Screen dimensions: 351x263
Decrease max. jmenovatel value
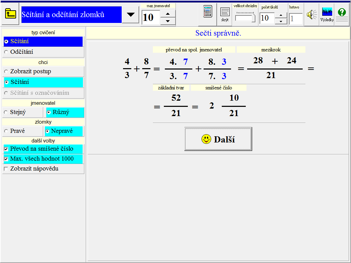pos(168,21)
